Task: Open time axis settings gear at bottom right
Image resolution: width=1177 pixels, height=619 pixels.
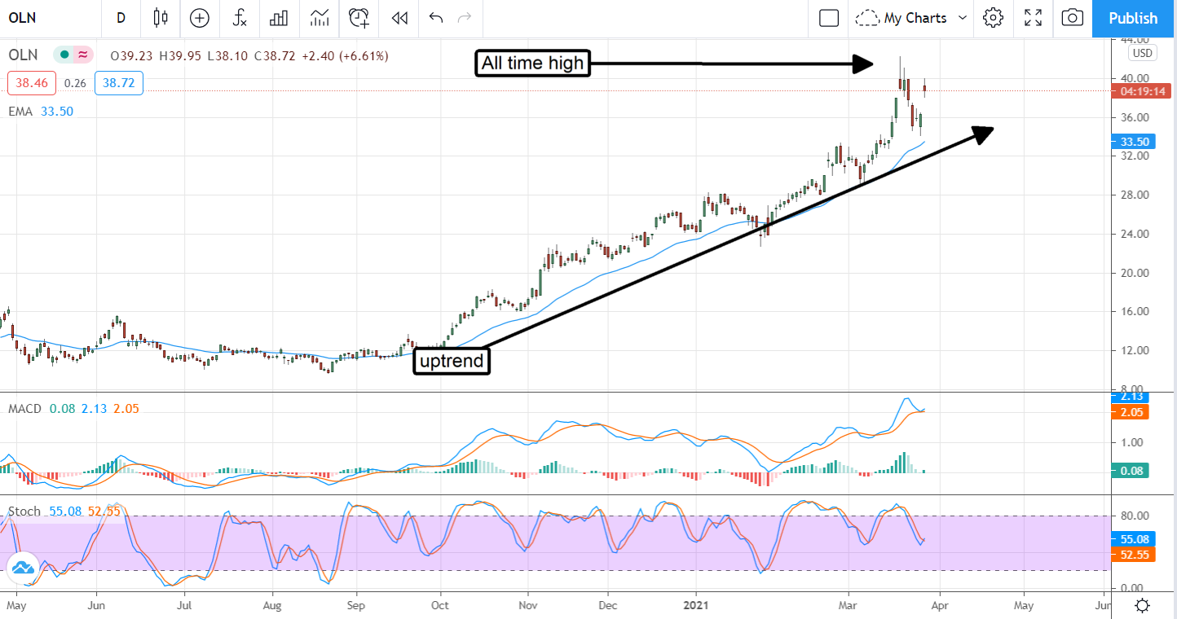Action: tap(1143, 606)
